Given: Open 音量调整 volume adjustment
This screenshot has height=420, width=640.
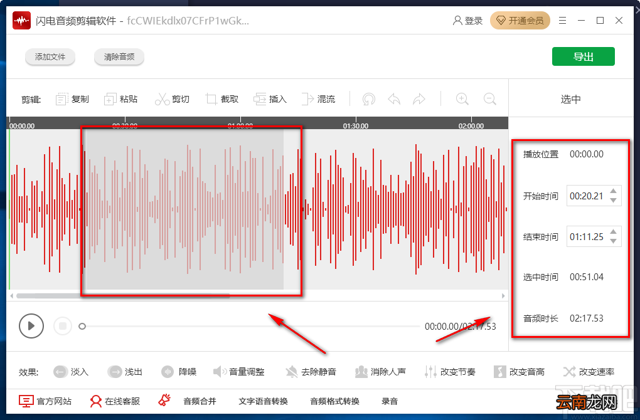Looking at the screenshot, I should (x=239, y=372).
